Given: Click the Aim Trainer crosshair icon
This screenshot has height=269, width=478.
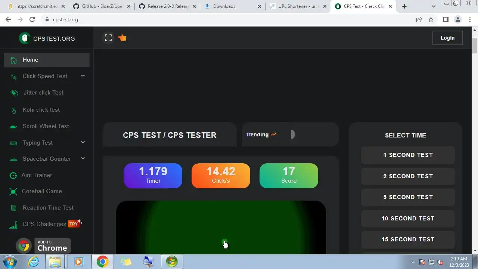Looking at the screenshot, I should (13, 175).
